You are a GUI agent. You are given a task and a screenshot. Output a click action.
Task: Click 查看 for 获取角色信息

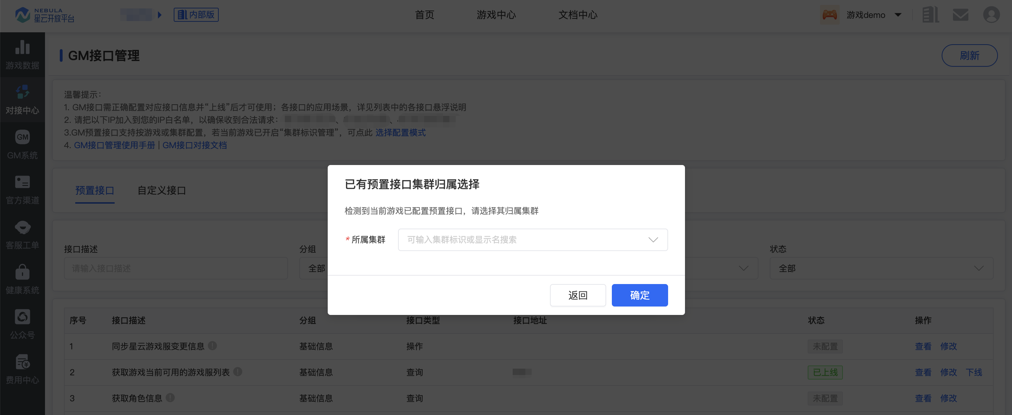923,398
